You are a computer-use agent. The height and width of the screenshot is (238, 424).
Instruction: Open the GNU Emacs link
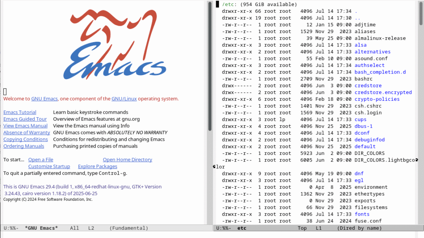coord(44,99)
